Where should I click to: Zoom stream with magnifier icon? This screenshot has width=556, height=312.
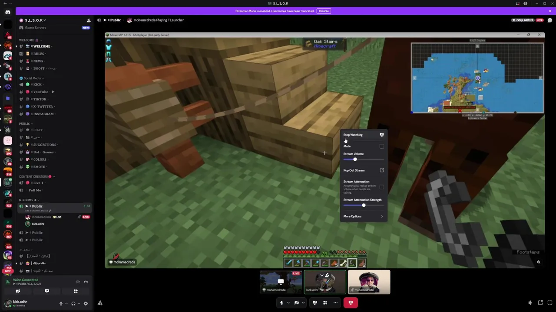coord(539,262)
